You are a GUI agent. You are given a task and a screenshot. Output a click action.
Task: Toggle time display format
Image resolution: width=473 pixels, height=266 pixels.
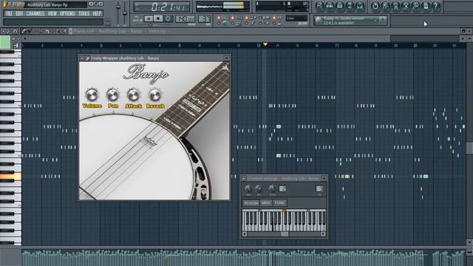pyautogui.click(x=162, y=7)
